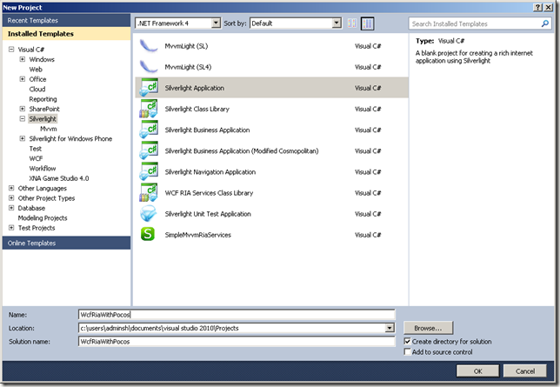Image resolution: width=560 pixels, height=387 pixels.
Task: Click the green SimpleMvvmRiaServices icon
Action: [x=148, y=235]
